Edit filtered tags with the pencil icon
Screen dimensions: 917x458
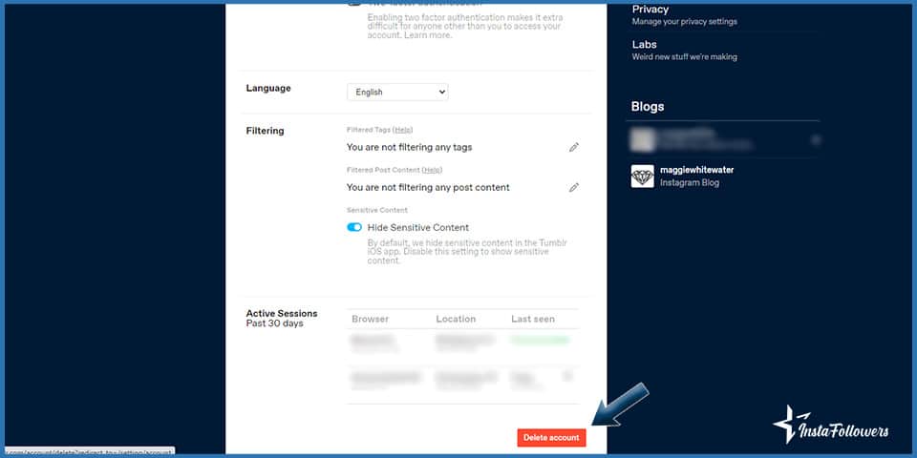pos(574,148)
